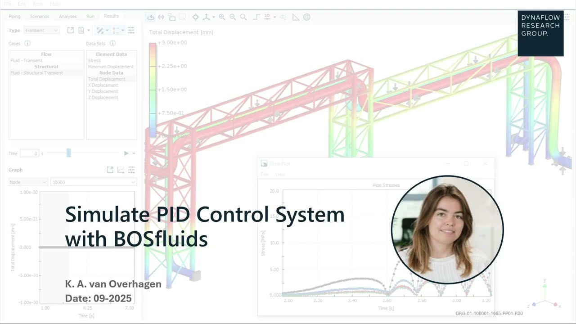Viewport: 576px width, 324px height.
Task: Open the 10000 node number dropdown
Action: tap(94, 182)
